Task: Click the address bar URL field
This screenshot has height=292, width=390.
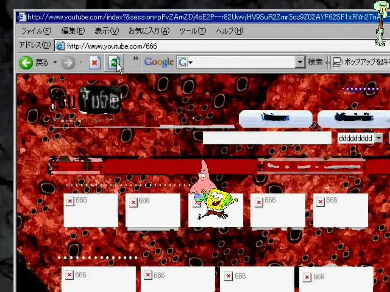Action: click(x=222, y=46)
